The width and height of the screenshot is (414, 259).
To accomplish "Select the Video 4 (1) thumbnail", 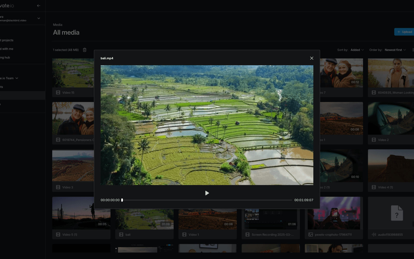I will tap(391, 166).
